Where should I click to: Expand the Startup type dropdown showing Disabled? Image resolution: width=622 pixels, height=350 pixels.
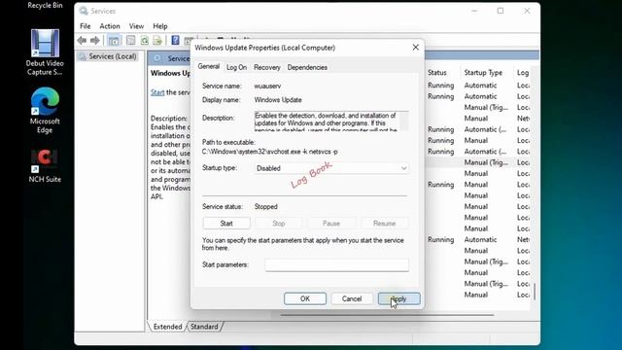point(331,168)
